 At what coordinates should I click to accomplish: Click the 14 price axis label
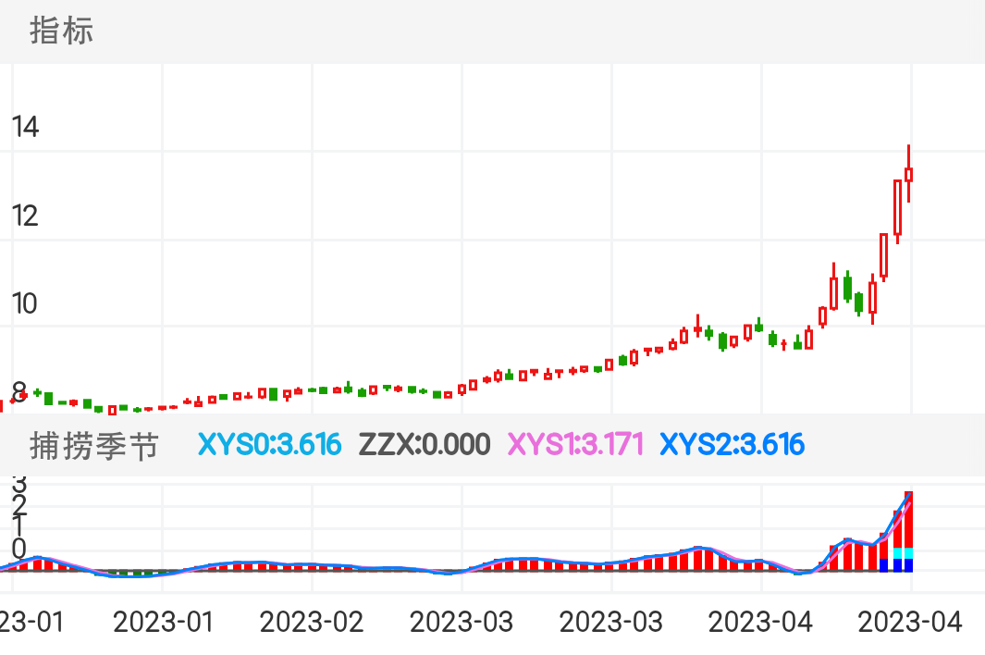[25, 128]
